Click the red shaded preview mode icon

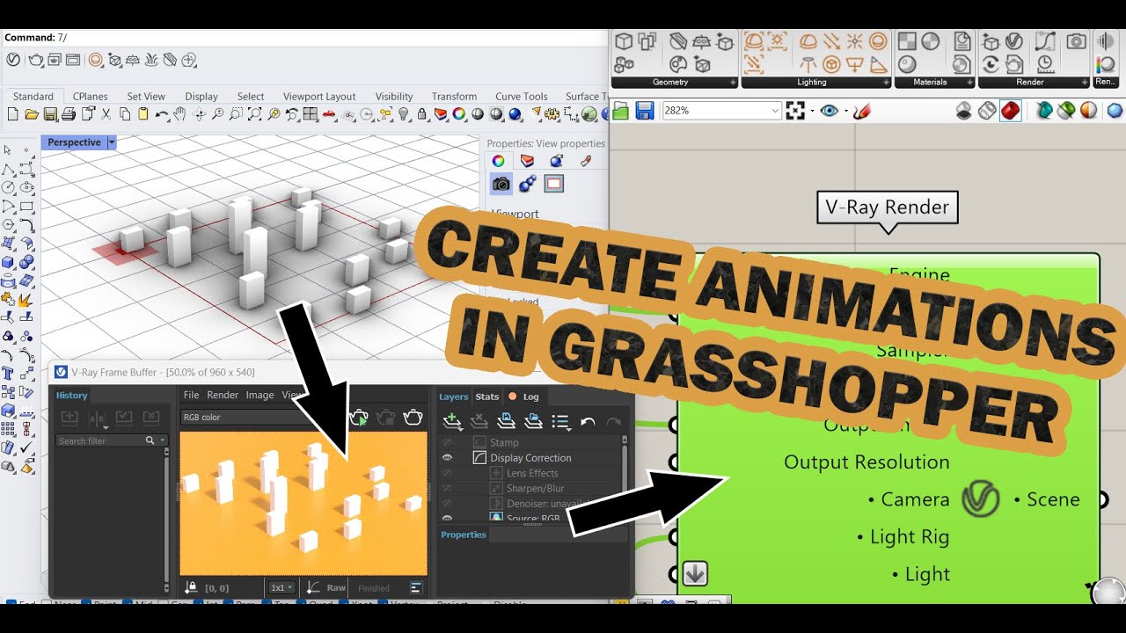[1010, 111]
